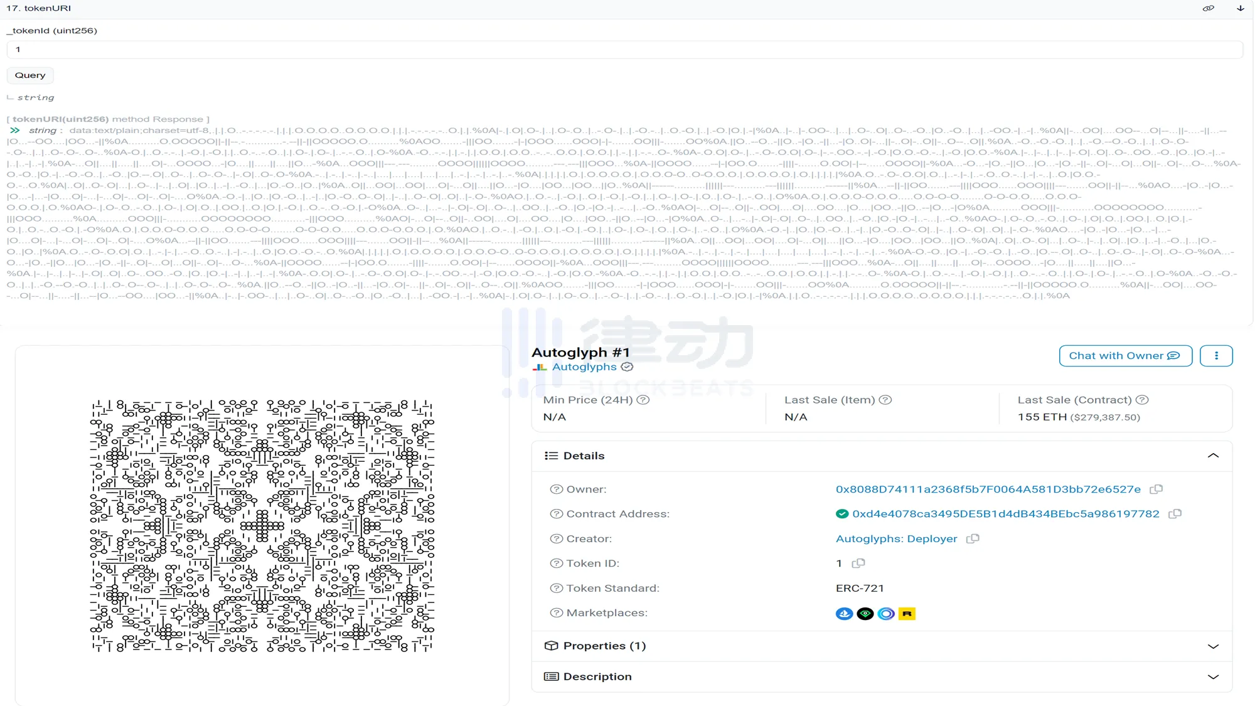Click the NFT aggregator marketplace icon
Image resolution: width=1255 pixels, height=706 pixels.
tap(885, 613)
